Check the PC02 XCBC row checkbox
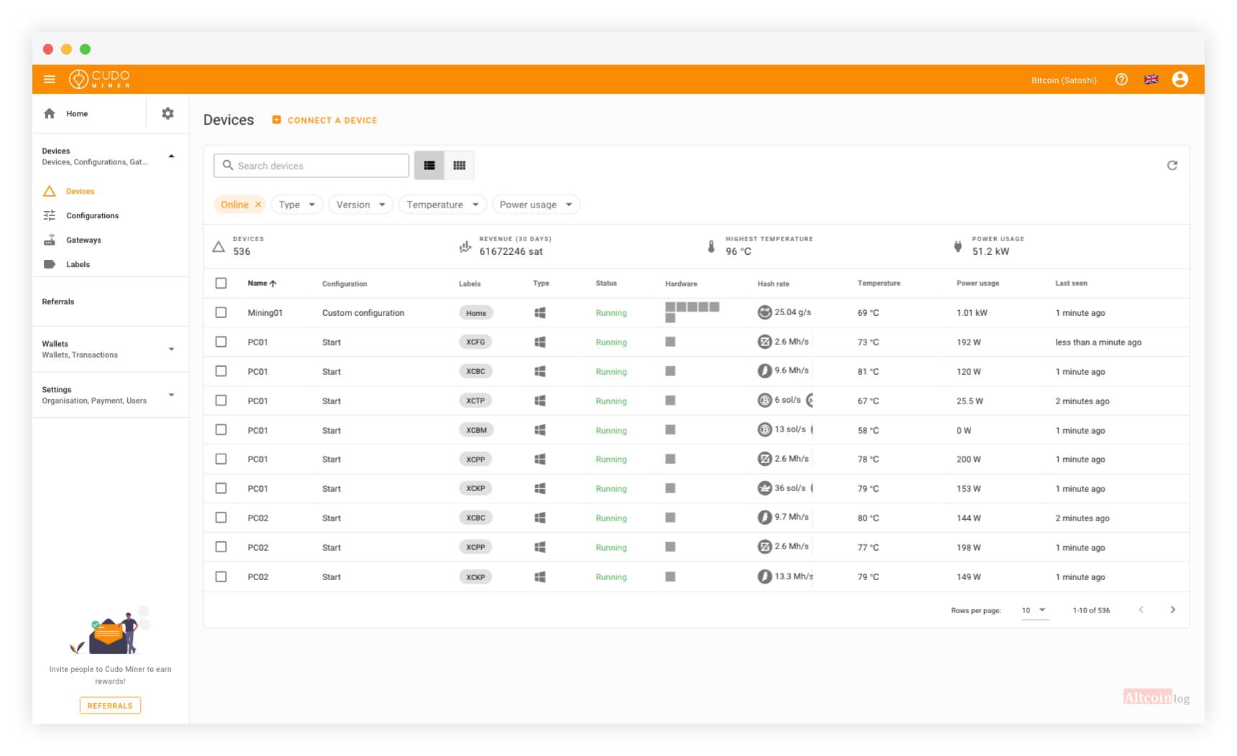The height and width of the screenshot is (756, 1237). (221, 518)
